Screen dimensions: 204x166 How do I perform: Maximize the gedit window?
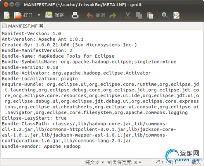(x=17, y=5)
